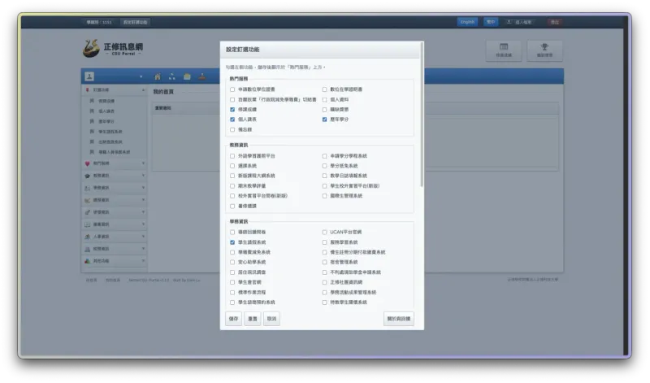Screen dimensions: 650x383
Task: Click the icon beside 人事資訊 in sidebar
Action: click(87, 237)
